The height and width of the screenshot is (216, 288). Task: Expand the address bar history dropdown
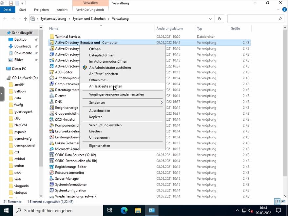point(210,19)
